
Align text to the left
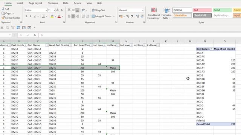tap(69, 16)
